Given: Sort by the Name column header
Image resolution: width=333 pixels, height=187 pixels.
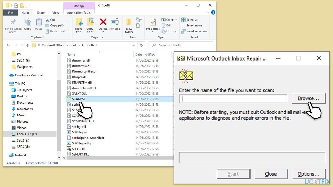Looking at the screenshot, I should coord(71,54).
